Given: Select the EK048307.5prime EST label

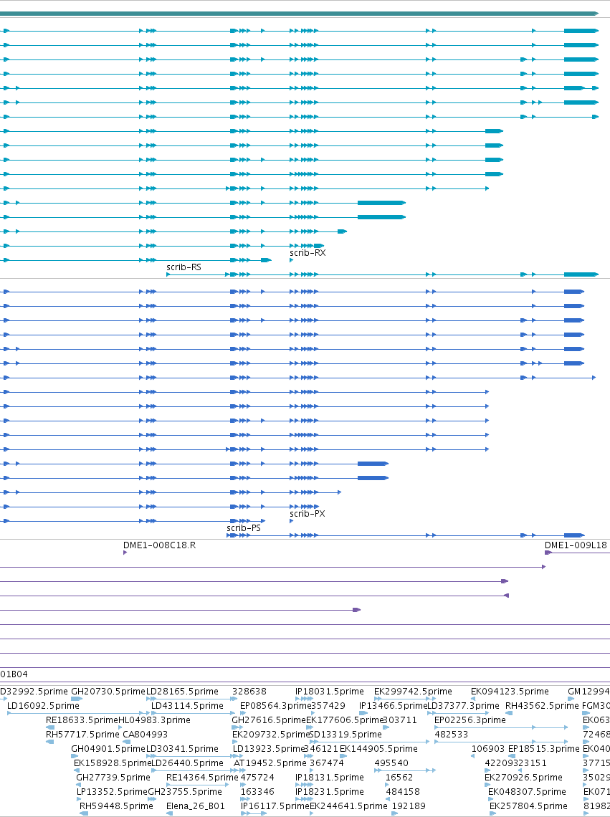Looking at the screenshot, I should (527, 792).
